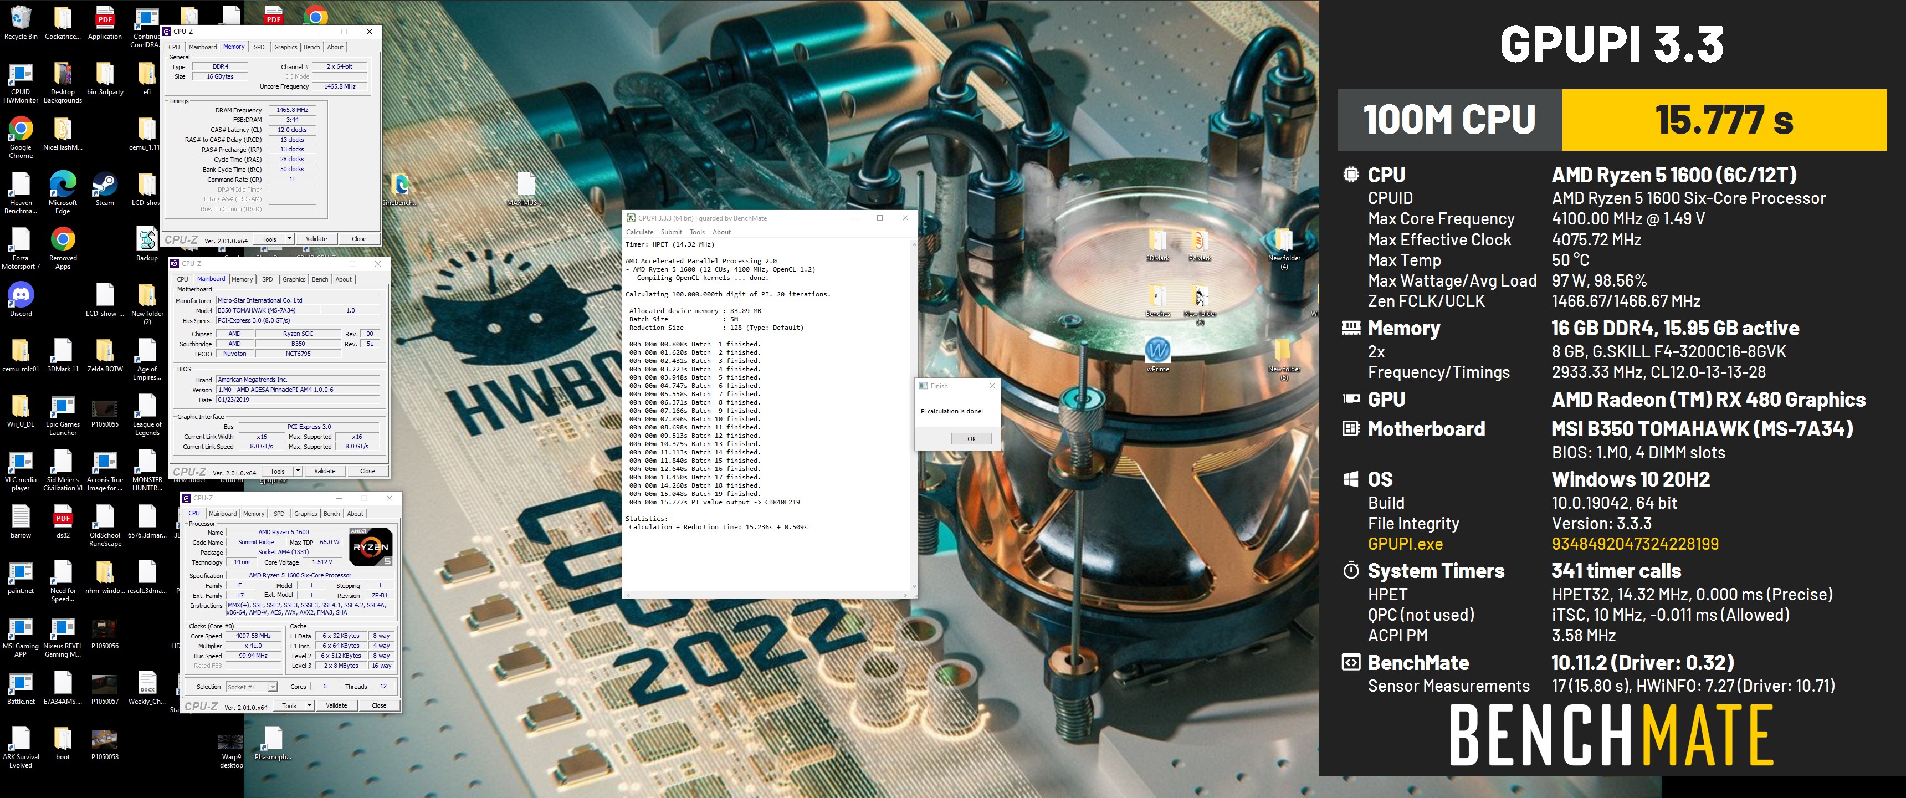Close the Finish dialog with X
Viewport: 1906px width, 798px height.
tap(992, 386)
